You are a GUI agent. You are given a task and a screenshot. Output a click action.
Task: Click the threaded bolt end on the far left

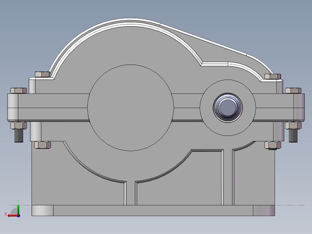click(x=19, y=136)
